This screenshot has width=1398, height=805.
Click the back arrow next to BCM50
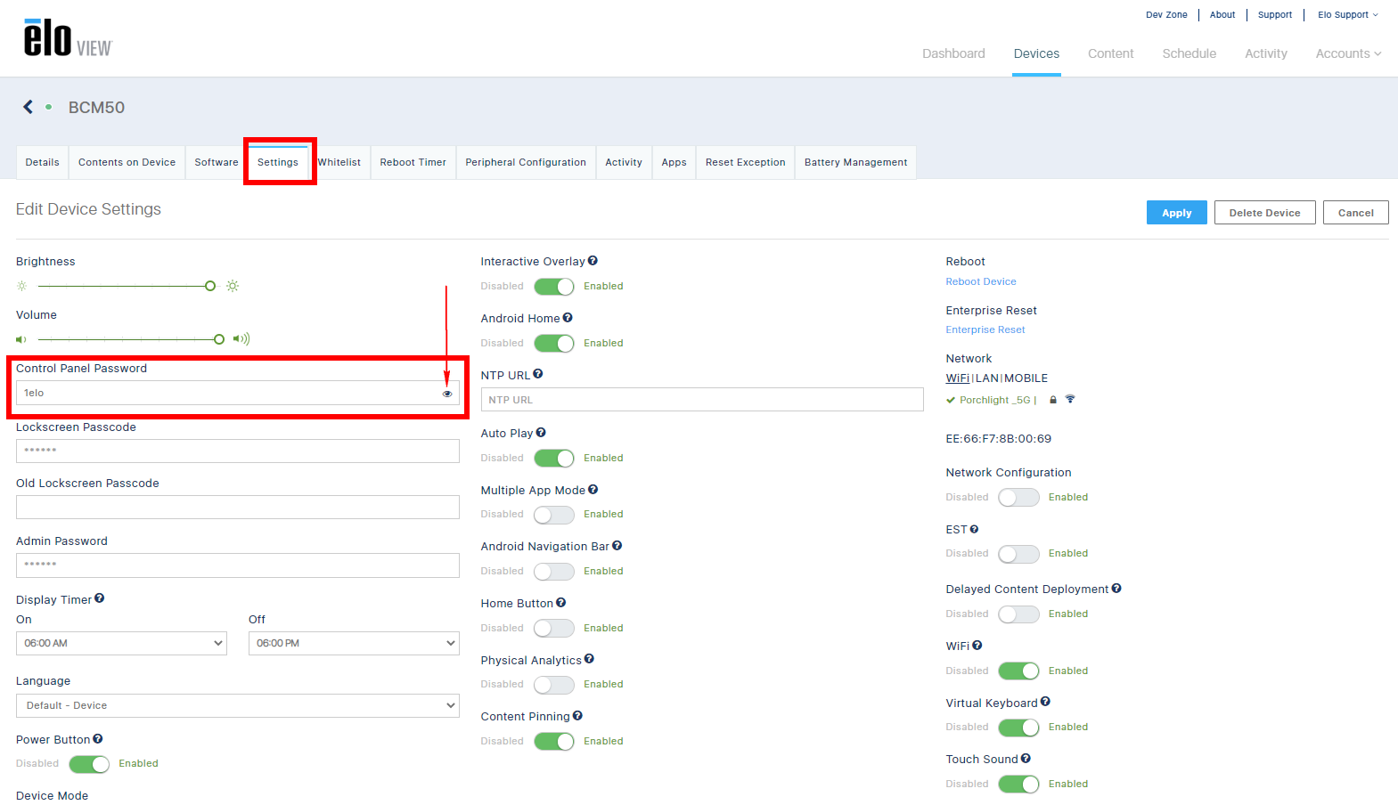coord(28,107)
